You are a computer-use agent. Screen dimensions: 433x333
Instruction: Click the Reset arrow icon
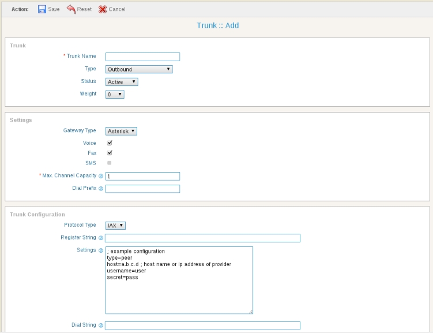[71, 9]
